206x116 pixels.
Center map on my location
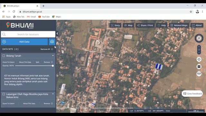(x=199, y=59)
